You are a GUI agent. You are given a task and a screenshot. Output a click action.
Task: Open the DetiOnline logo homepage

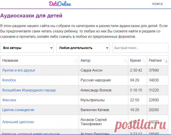pyautogui.click(x=60, y=4)
